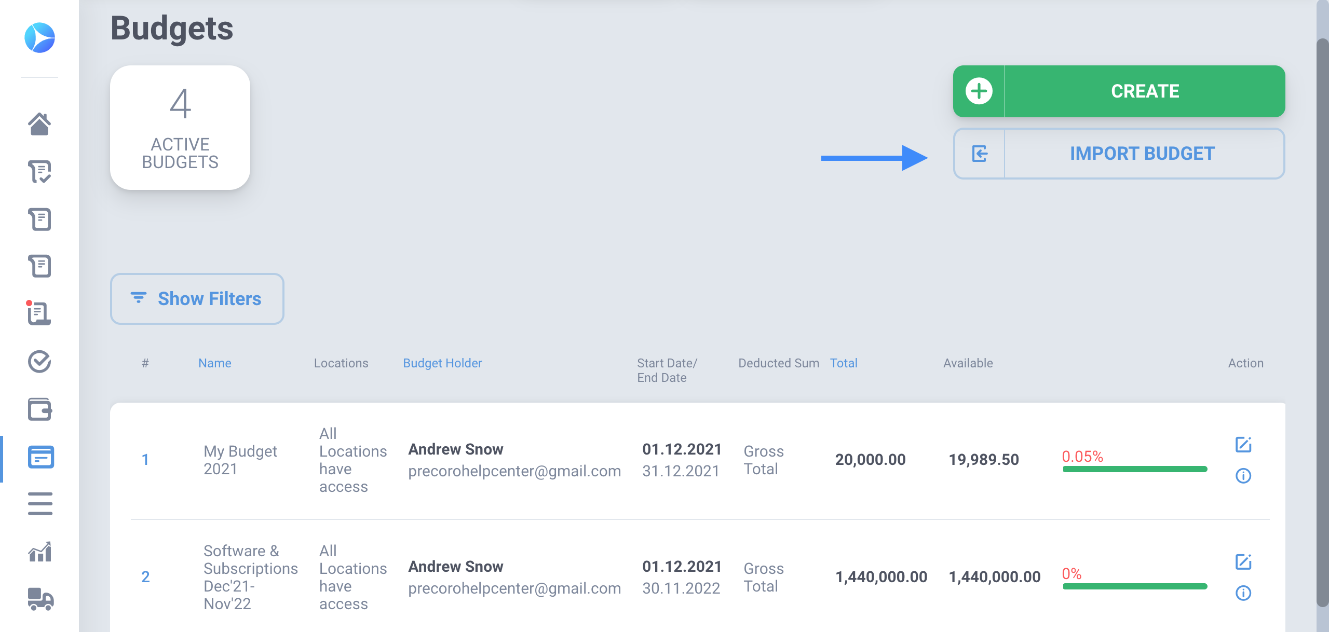This screenshot has width=1329, height=632.
Task: Open the receipt icon with red notification dot
Action: coord(38,313)
